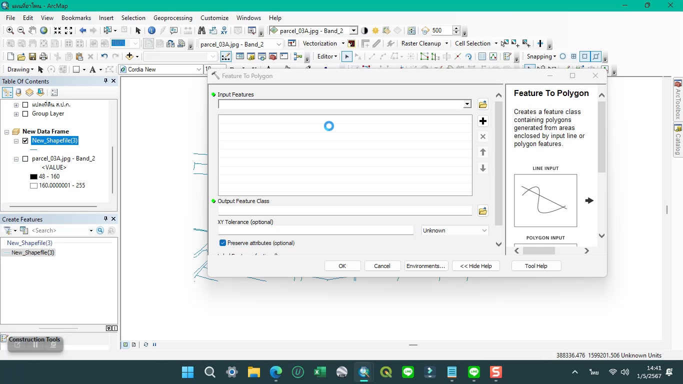
Task: Click the Output Feature Class input field
Action: [x=345, y=211]
